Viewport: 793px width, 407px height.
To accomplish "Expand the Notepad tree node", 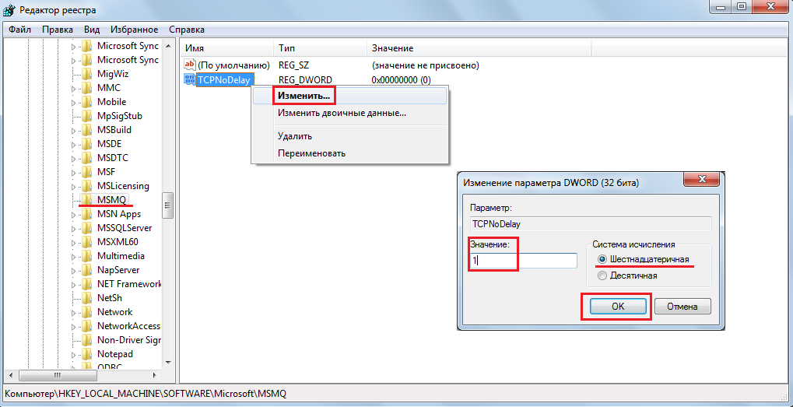I will (73, 354).
